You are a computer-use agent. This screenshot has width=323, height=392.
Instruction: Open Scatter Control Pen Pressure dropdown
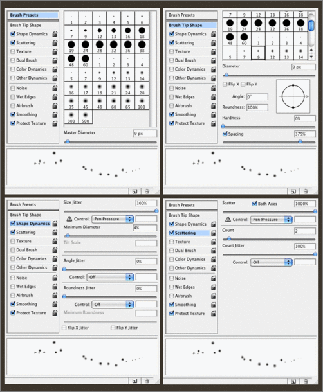coord(272,220)
